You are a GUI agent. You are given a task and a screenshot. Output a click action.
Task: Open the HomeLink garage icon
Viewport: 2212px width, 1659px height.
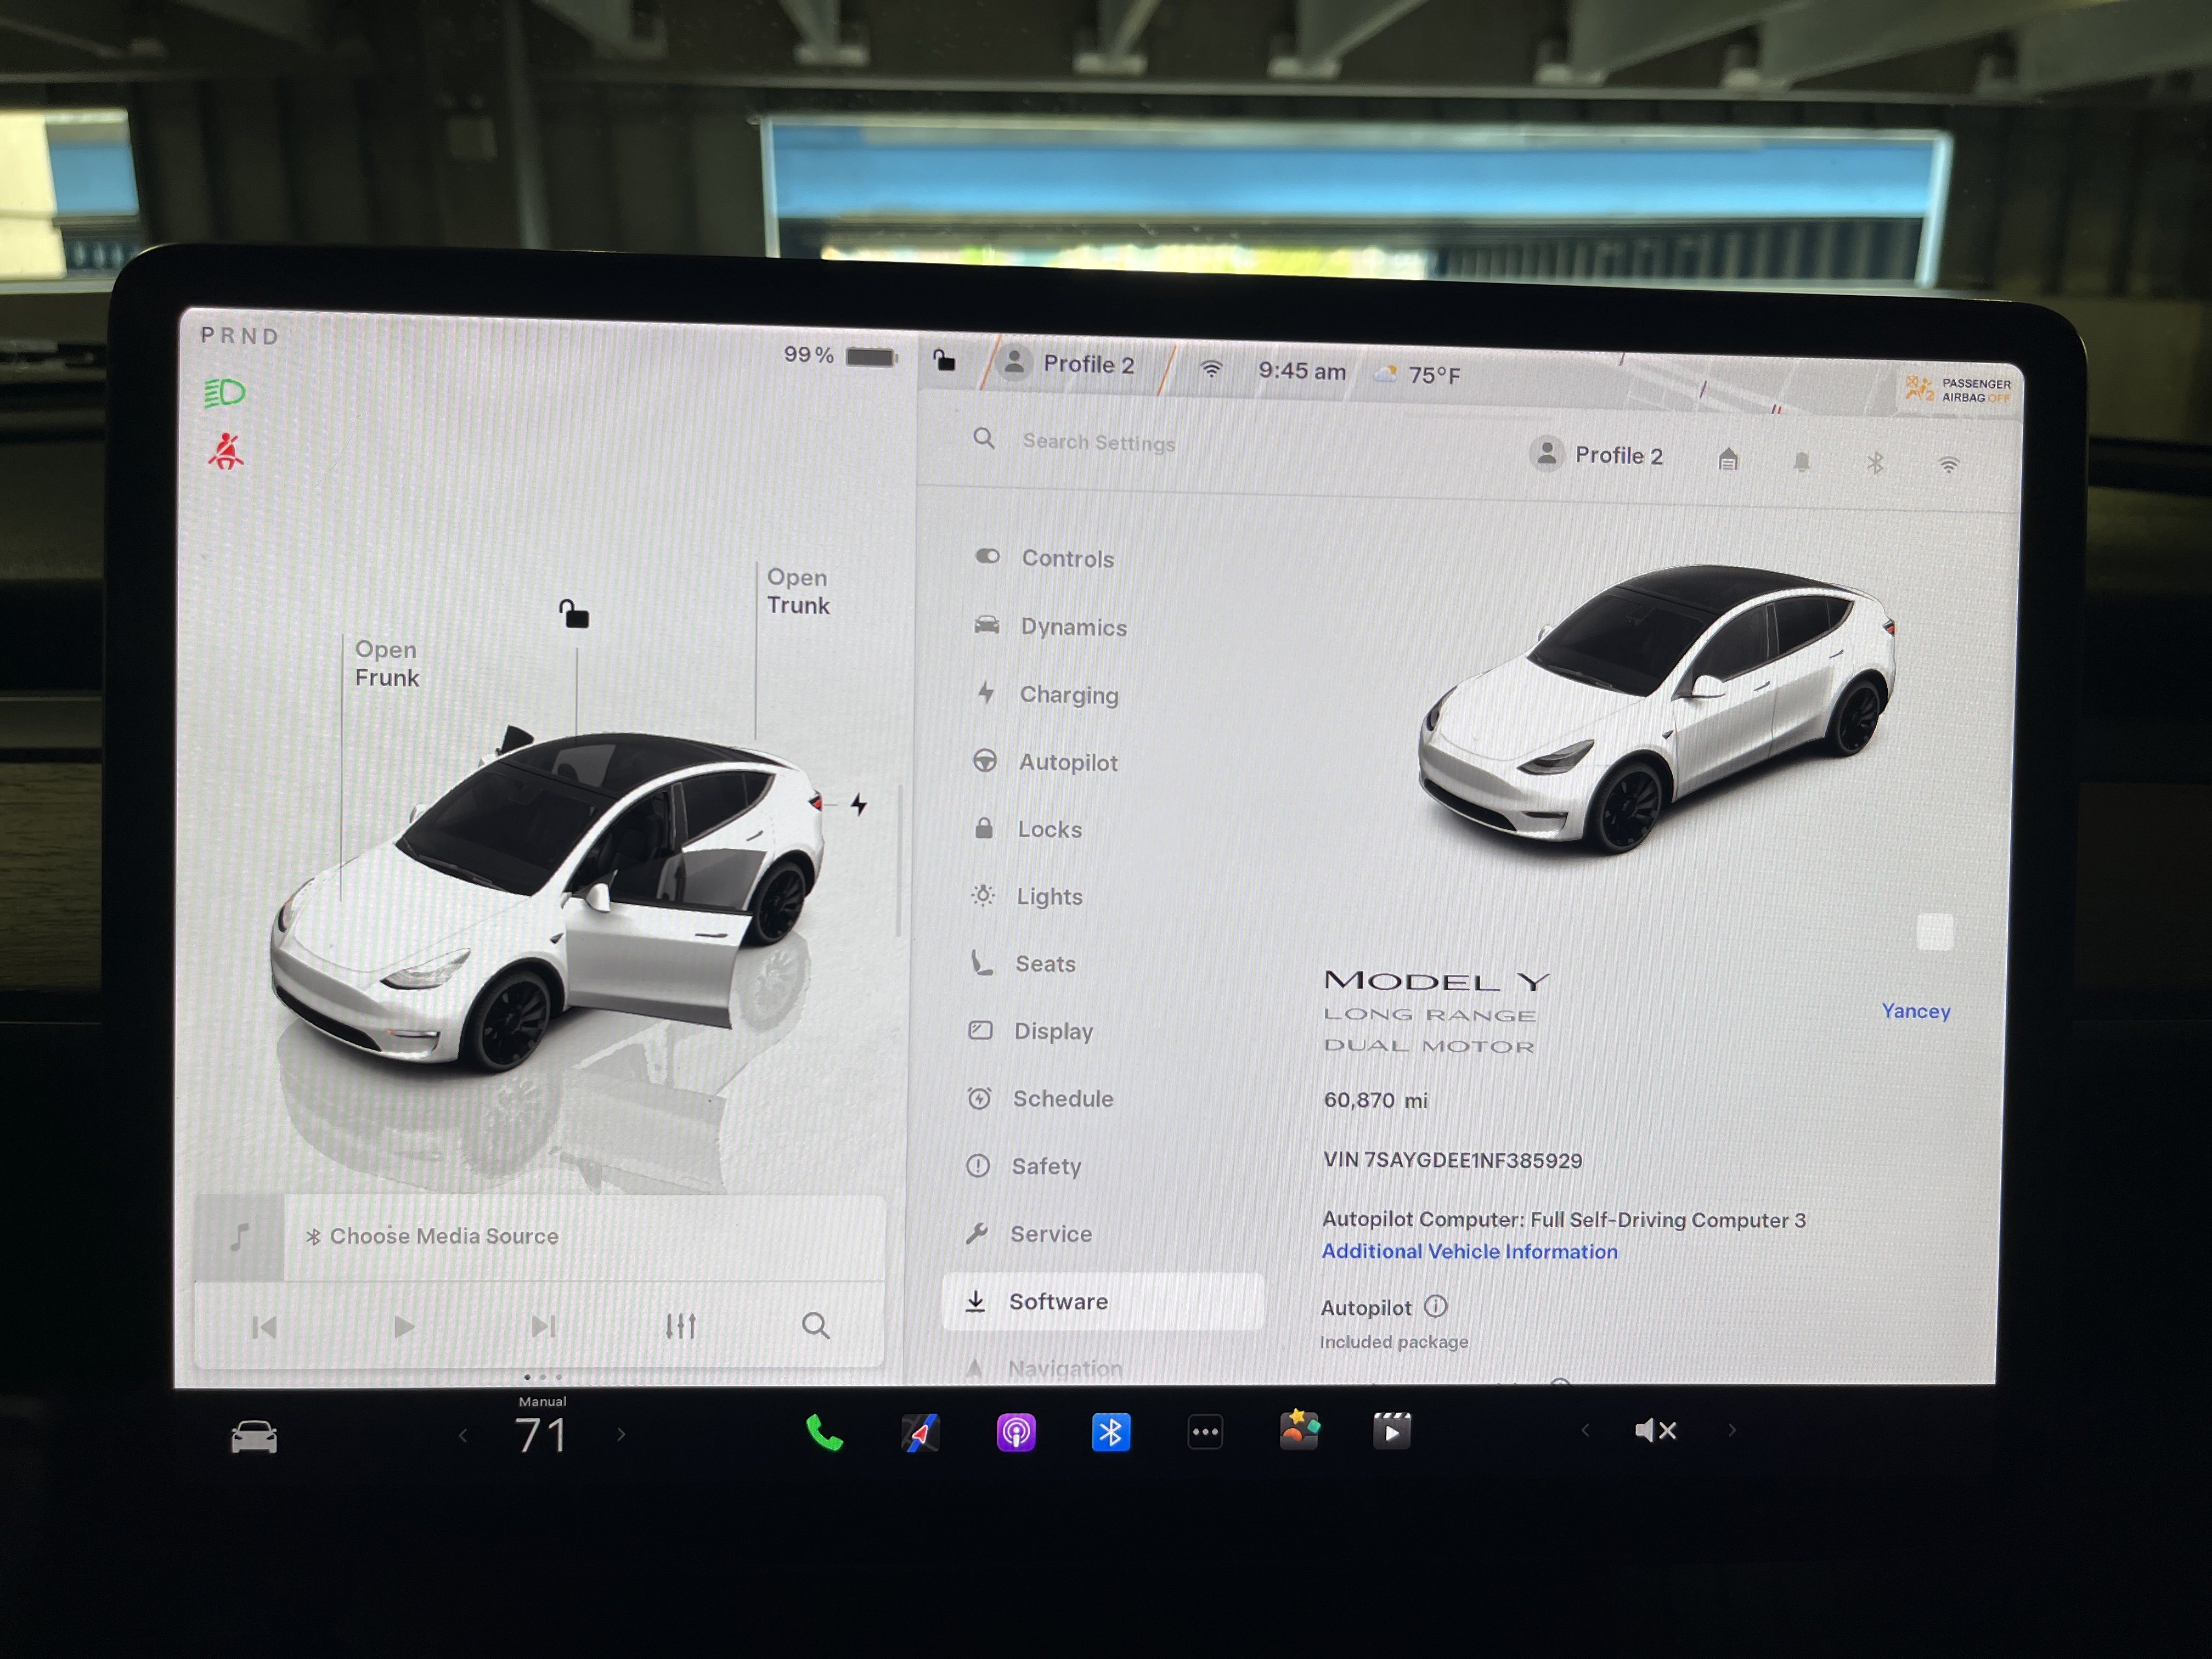[x=1727, y=459]
